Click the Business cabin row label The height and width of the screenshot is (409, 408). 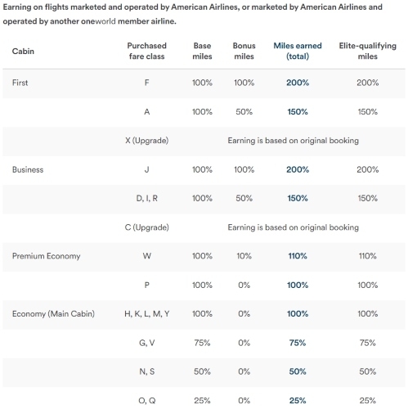tap(28, 169)
